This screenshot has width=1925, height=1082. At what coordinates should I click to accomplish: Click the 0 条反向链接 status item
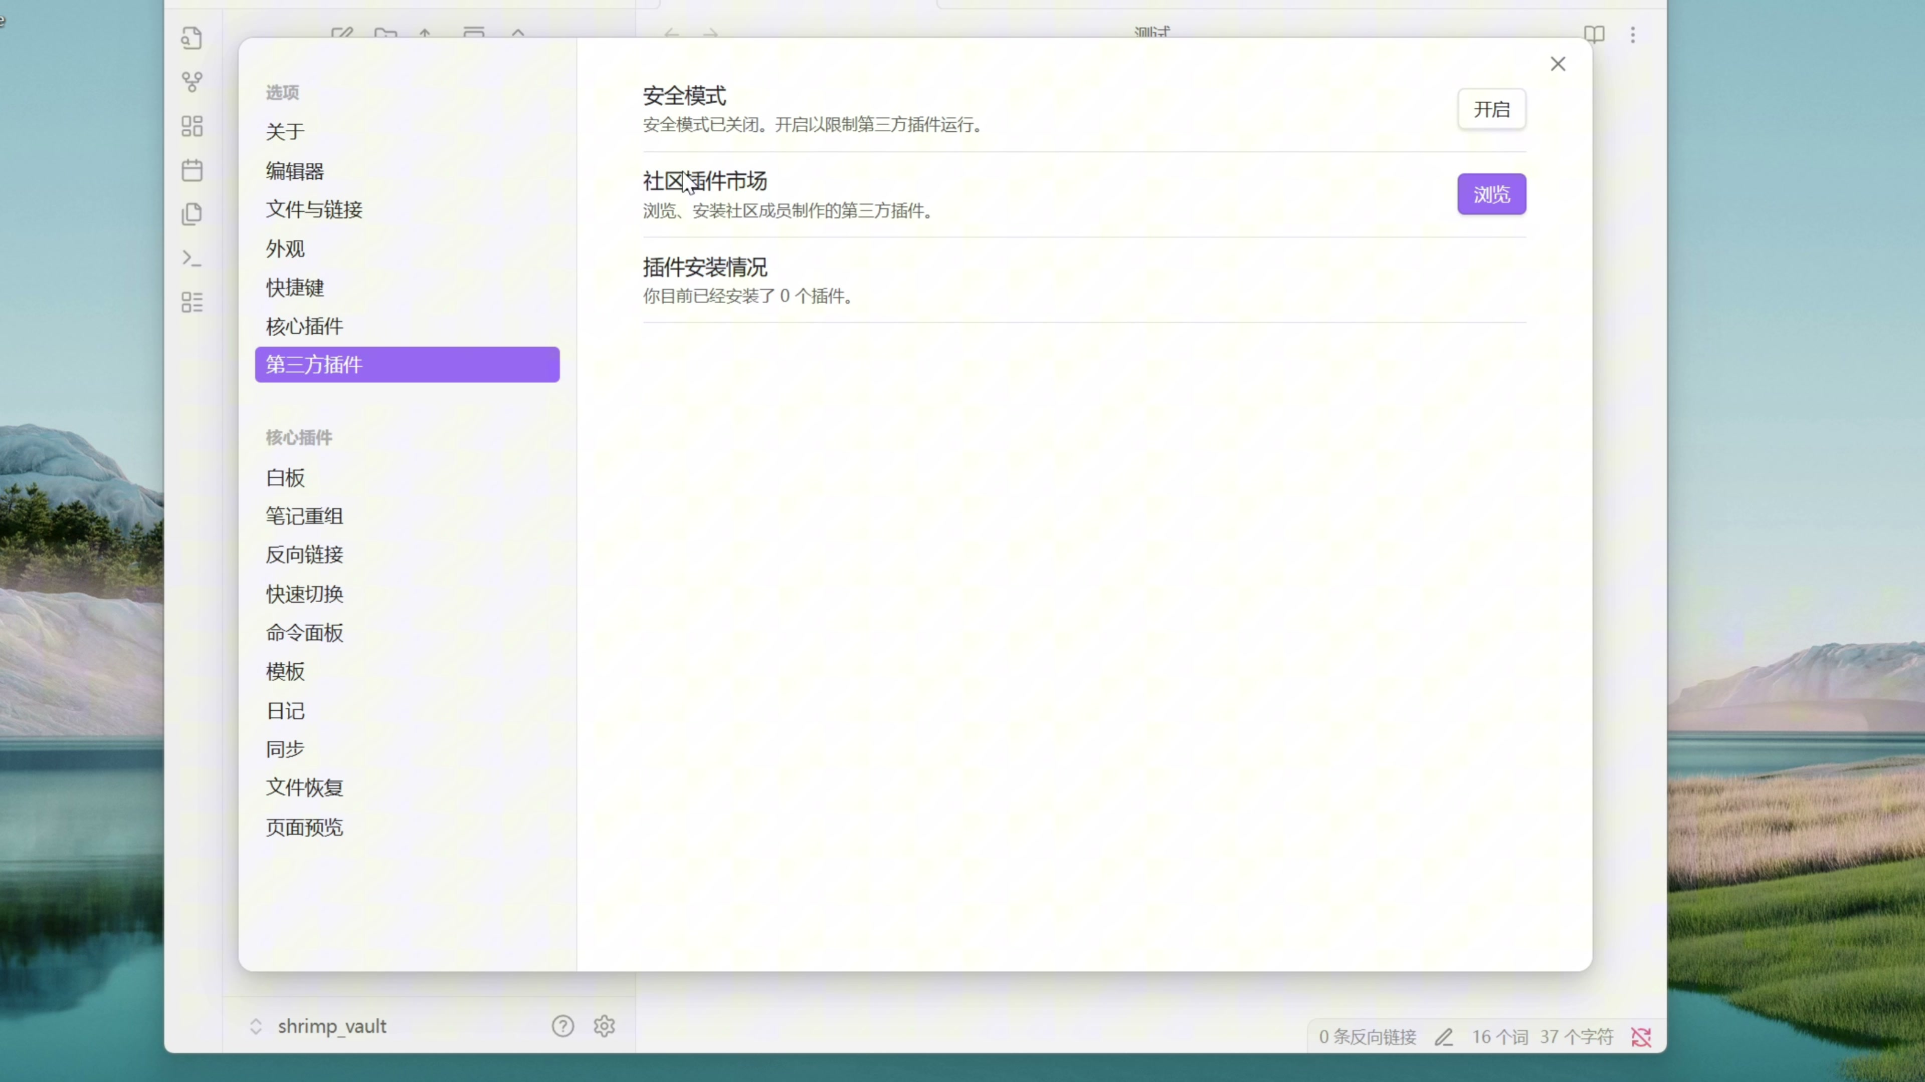pos(1367,1036)
